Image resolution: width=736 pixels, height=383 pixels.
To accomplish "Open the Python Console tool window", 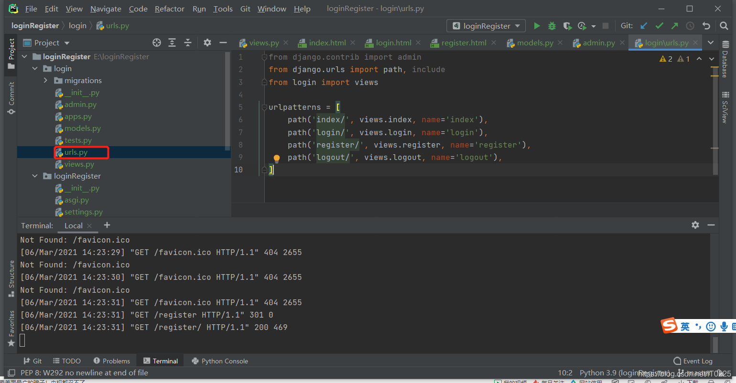I will click(219, 361).
